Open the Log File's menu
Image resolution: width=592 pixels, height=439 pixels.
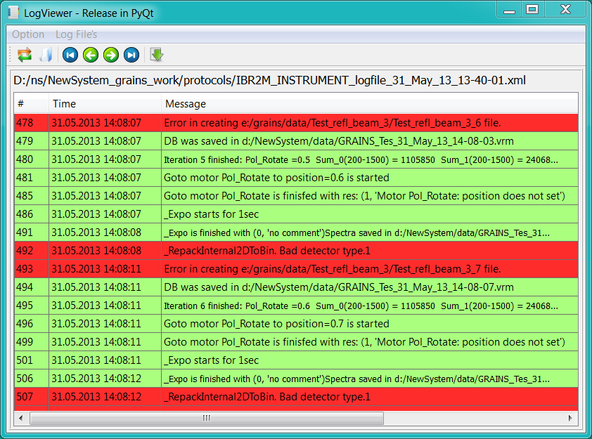(x=76, y=34)
